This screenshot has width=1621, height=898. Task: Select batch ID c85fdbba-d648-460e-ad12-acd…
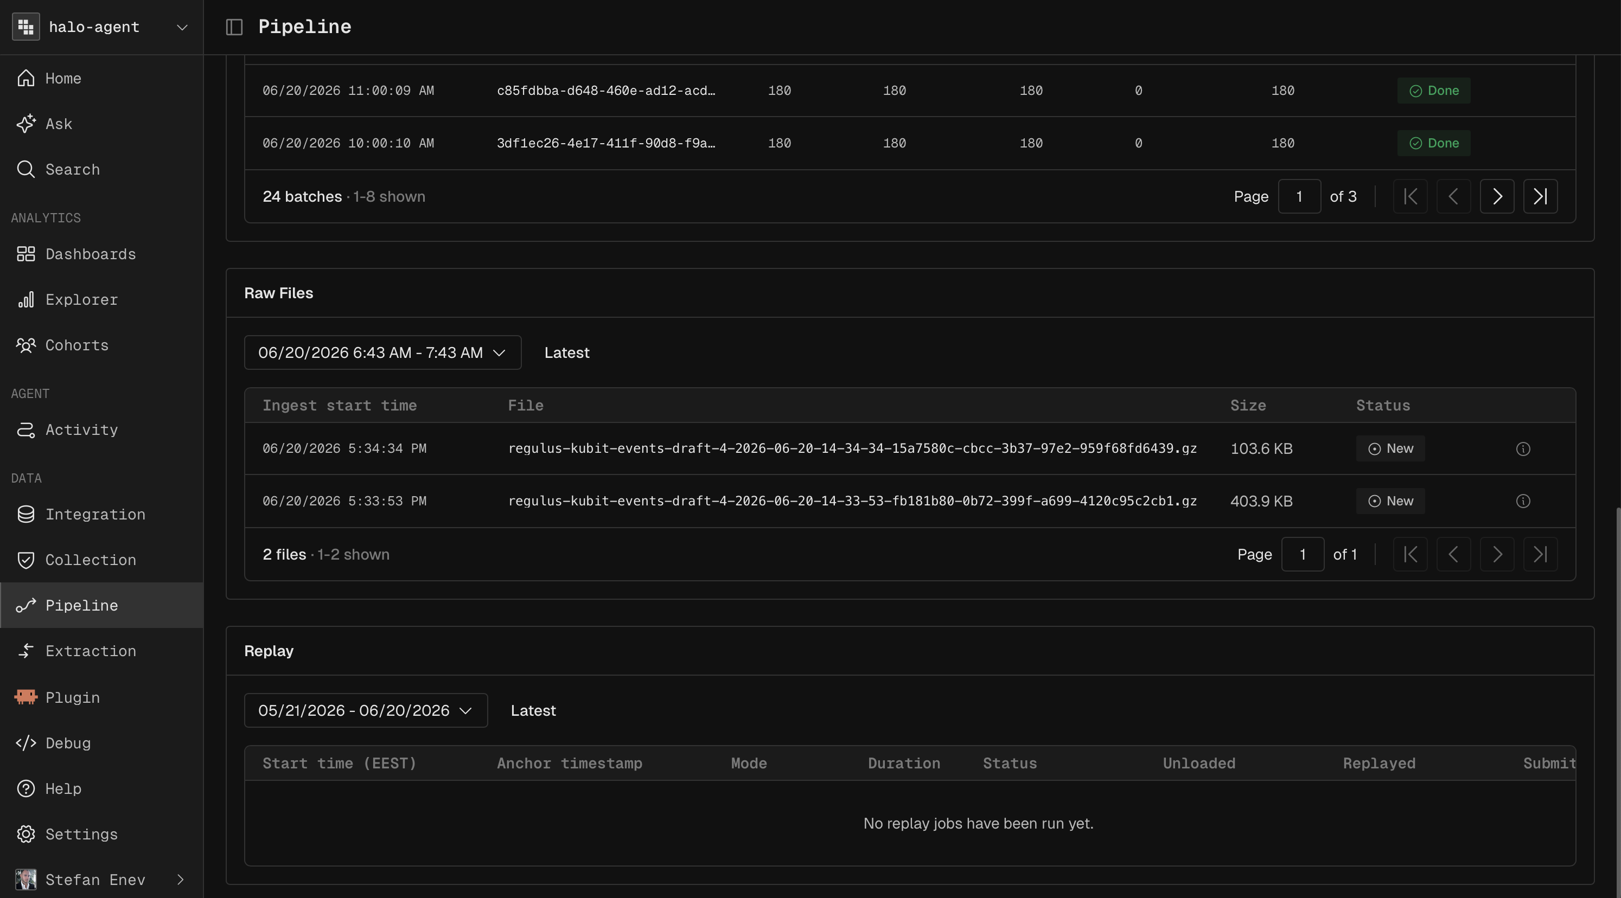point(606,91)
